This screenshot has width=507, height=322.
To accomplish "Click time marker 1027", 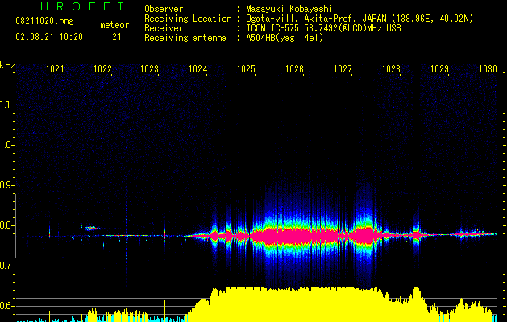I will coord(343,69).
